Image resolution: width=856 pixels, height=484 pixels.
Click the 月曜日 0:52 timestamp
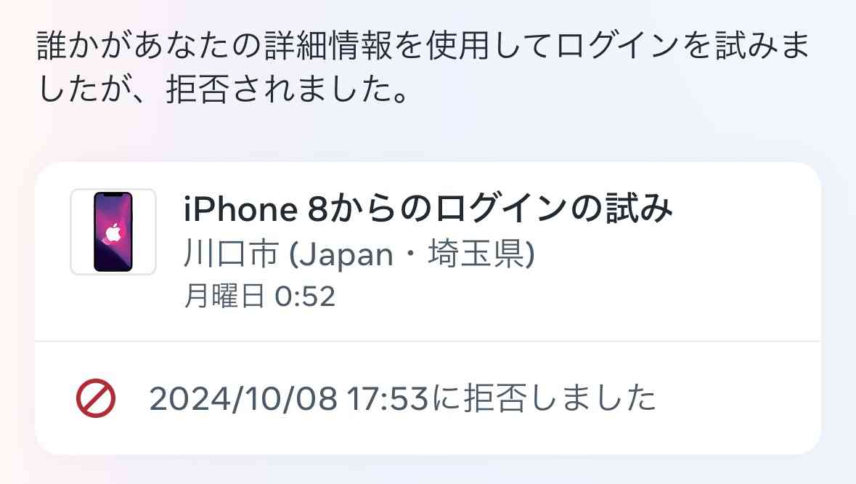tap(259, 296)
